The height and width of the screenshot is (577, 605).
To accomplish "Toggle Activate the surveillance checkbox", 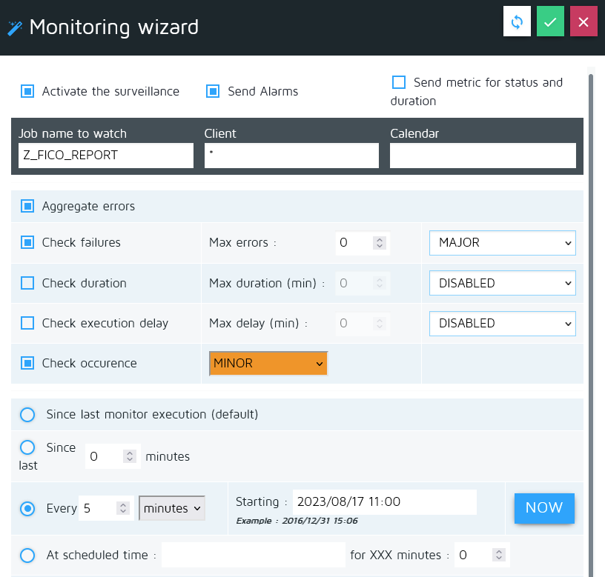I will [x=27, y=92].
